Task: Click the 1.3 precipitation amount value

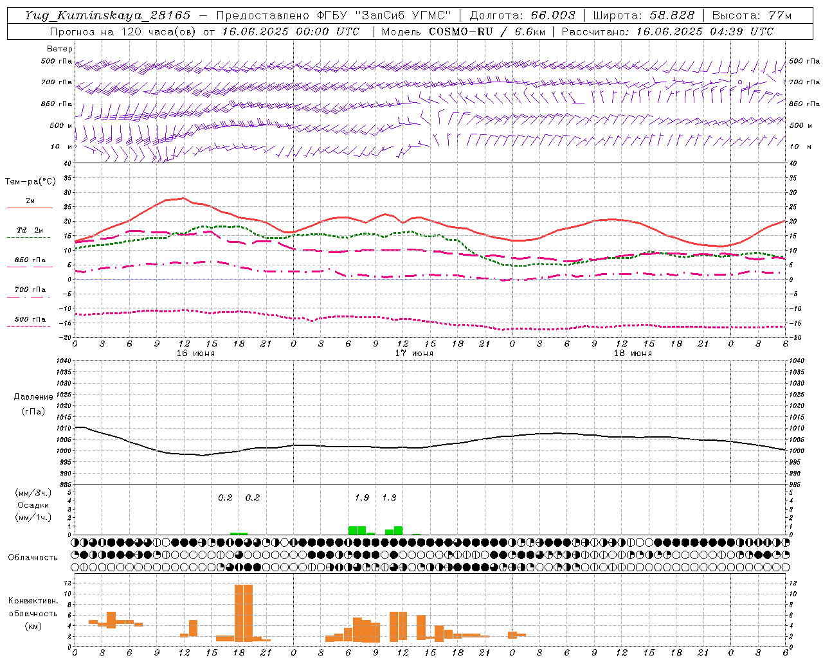Action: click(x=389, y=497)
